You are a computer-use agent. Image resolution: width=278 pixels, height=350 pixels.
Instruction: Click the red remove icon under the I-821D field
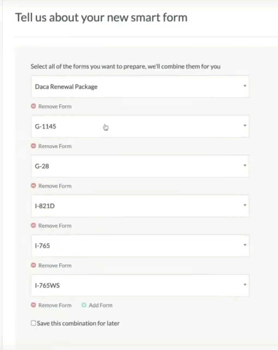coord(33,226)
